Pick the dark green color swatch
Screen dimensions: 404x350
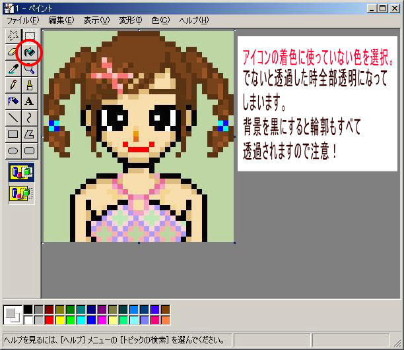tap(71, 309)
